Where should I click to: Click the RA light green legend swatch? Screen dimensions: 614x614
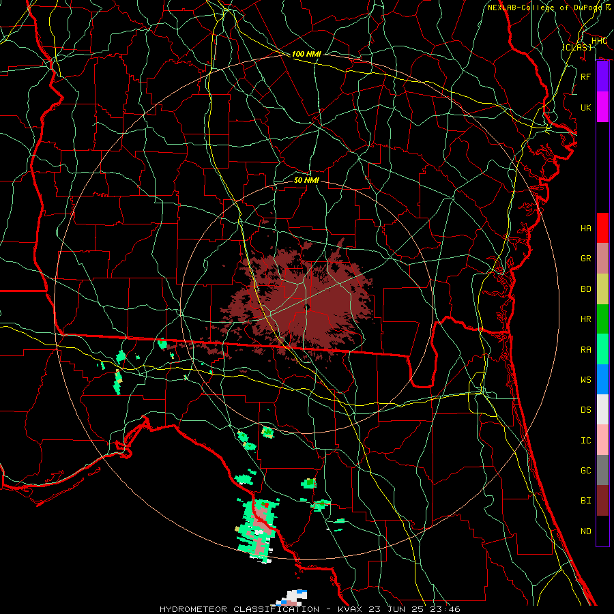point(602,349)
